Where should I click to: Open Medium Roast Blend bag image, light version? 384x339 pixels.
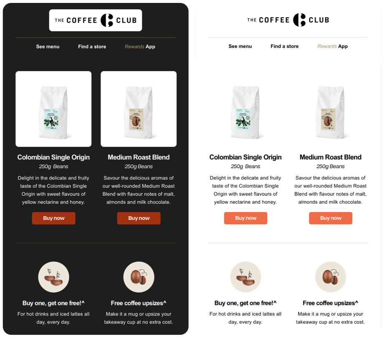click(331, 112)
